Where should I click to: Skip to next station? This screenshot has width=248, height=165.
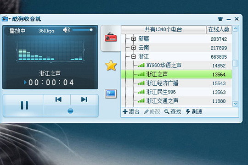point(84,99)
